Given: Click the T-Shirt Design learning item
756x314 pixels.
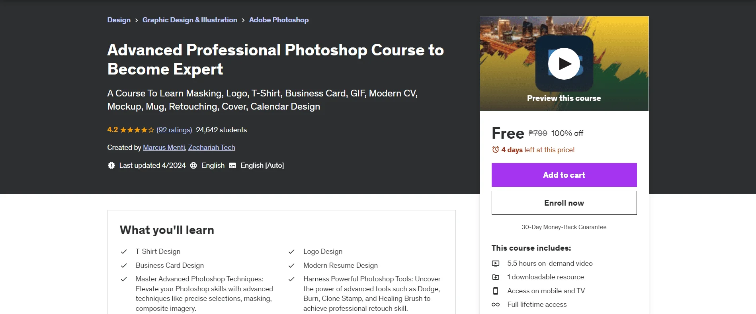Looking at the screenshot, I should click(x=158, y=251).
